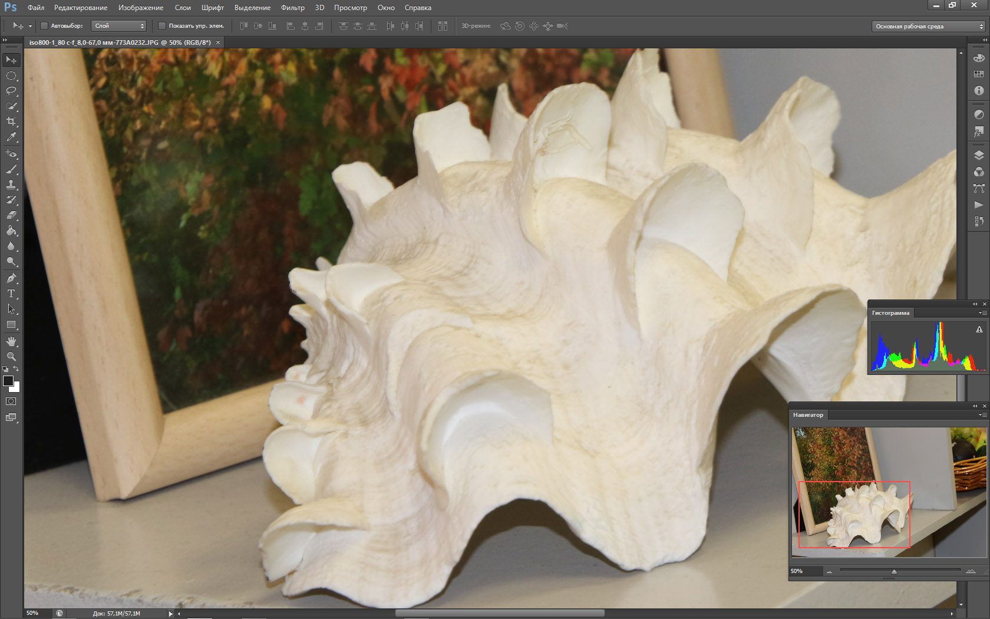This screenshot has width=990, height=619.
Task: Reset default foreground and background colors
Action: [x=5, y=369]
